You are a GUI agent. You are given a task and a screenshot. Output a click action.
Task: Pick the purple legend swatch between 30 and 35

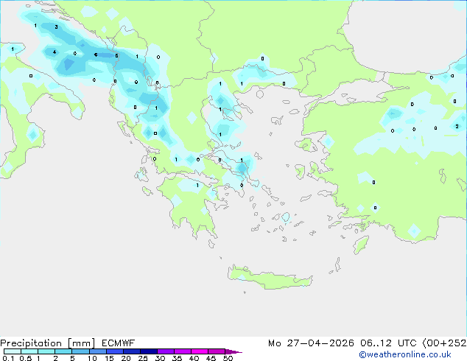(x=166, y=351)
